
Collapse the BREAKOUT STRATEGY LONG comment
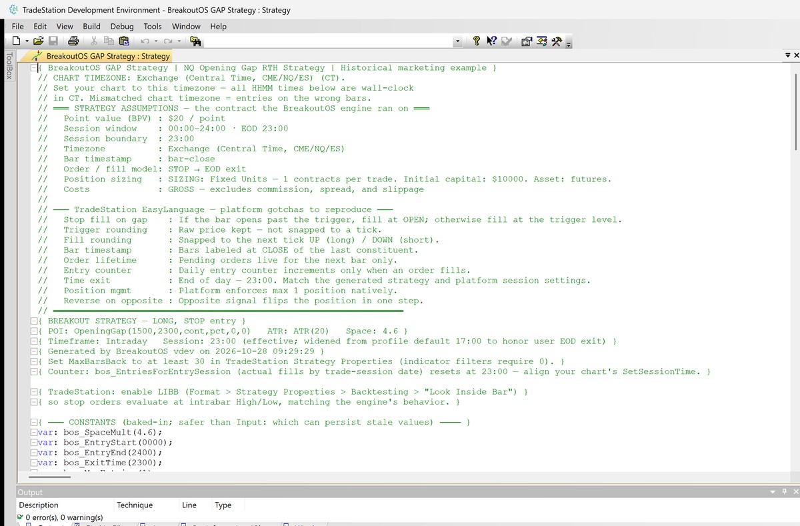[x=34, y=321]
